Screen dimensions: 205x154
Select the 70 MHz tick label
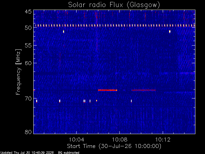point(28,98)
